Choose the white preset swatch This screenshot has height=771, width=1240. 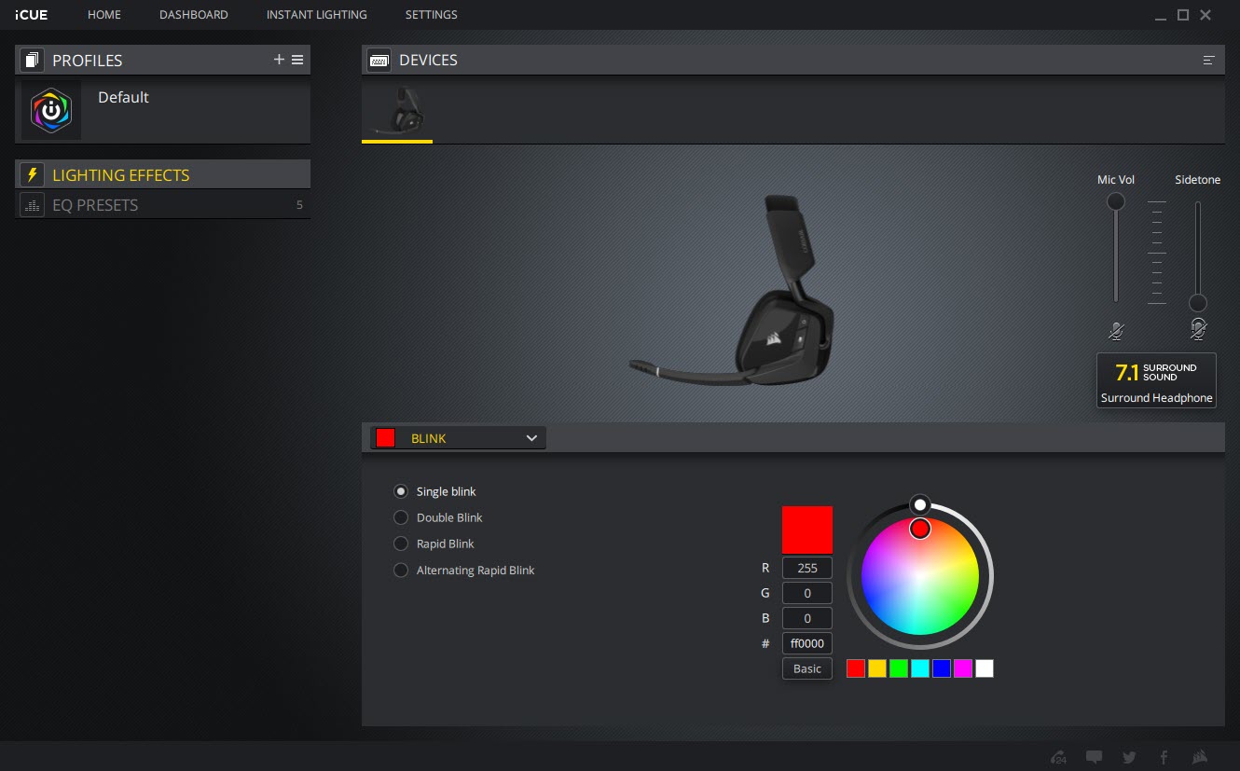pos(985,668)
